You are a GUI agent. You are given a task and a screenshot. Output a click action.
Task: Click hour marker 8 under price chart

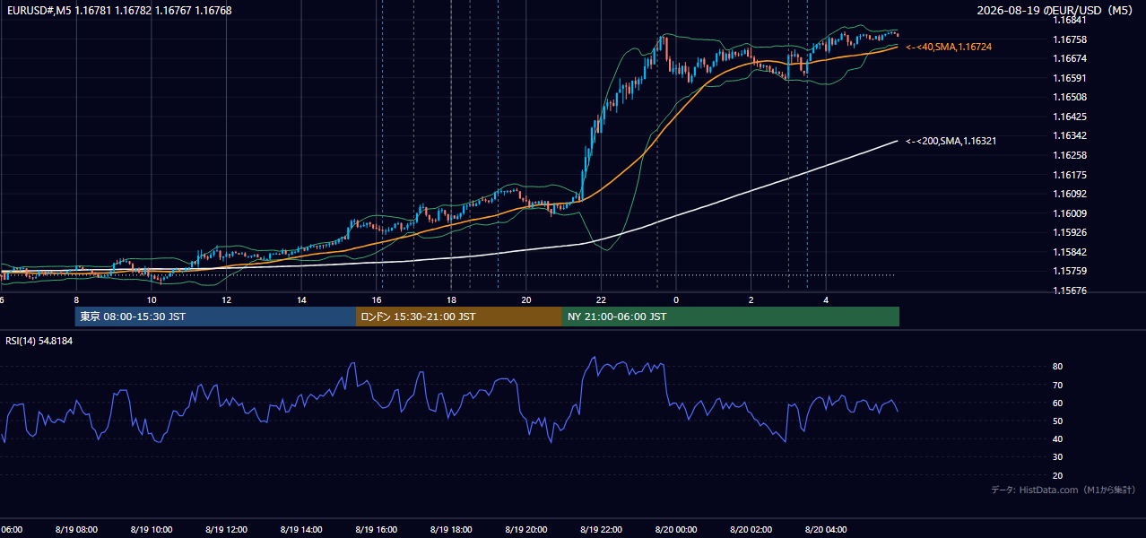click(76, 300)
